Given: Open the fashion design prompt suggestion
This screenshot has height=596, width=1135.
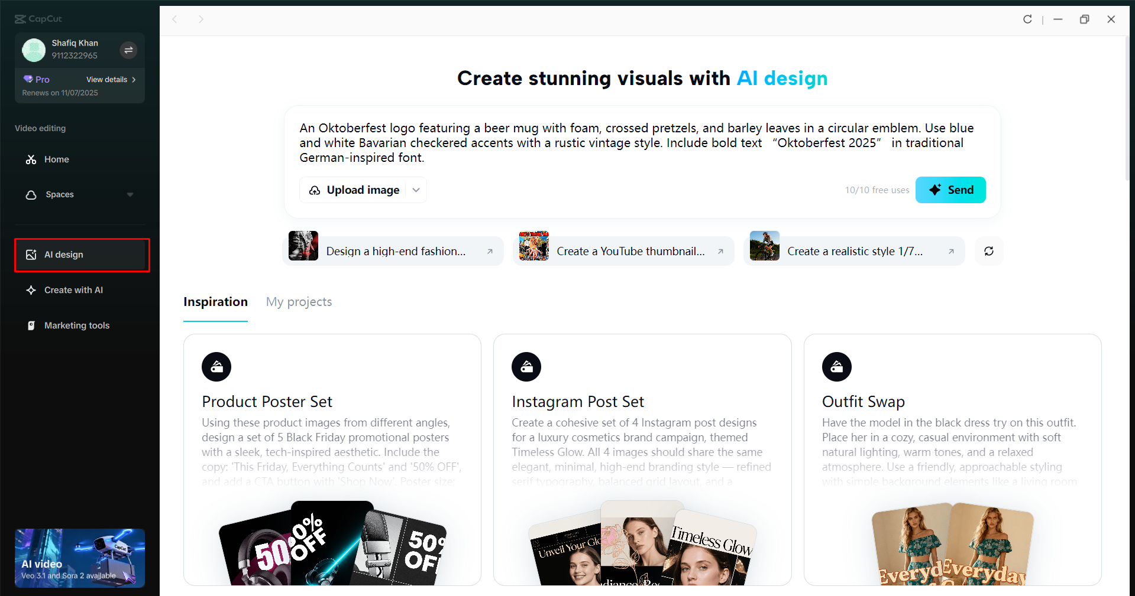Looking at the screenshot, I should pos(393,250).
